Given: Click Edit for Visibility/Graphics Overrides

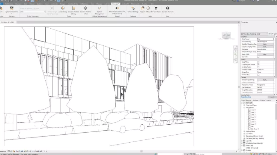Looking at the screenshot, I should 265,44.
